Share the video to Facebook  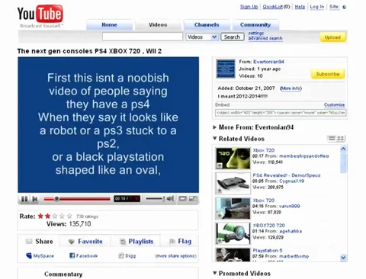[84, 255]
